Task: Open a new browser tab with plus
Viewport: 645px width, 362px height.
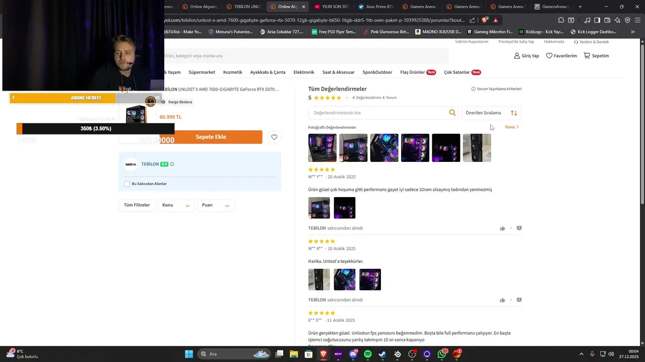Action: pyautogui.click(x=580, y=7)
